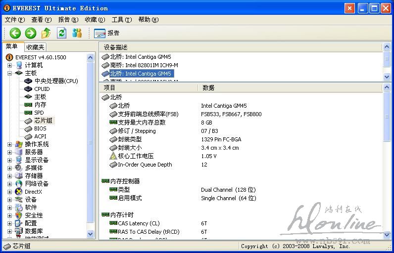This screenshot has height=253, width=394.
Task: Click the 数据 column header
Action: (290, 88)
